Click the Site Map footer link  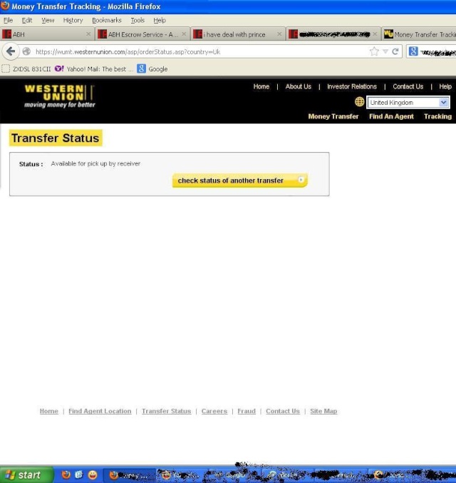point(323,411)
